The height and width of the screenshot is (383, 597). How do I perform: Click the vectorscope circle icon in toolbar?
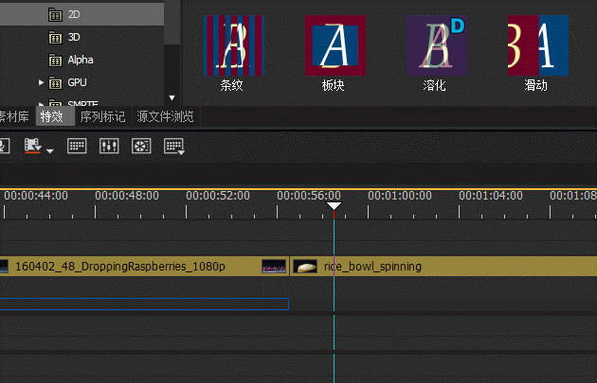click(140, 146)
